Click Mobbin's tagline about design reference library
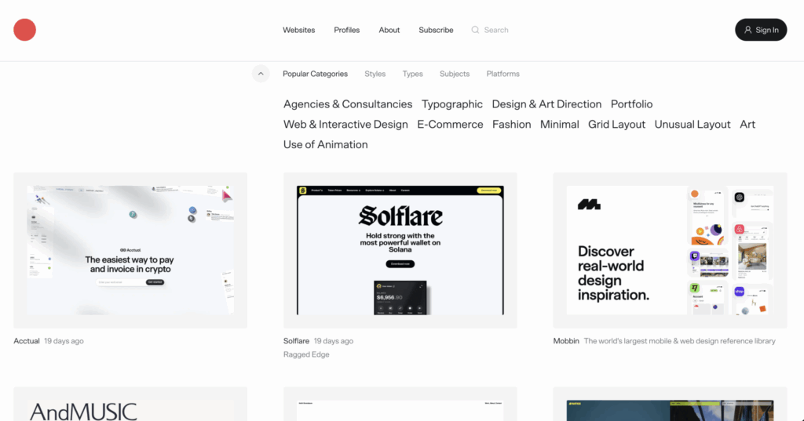 [679, 341]
